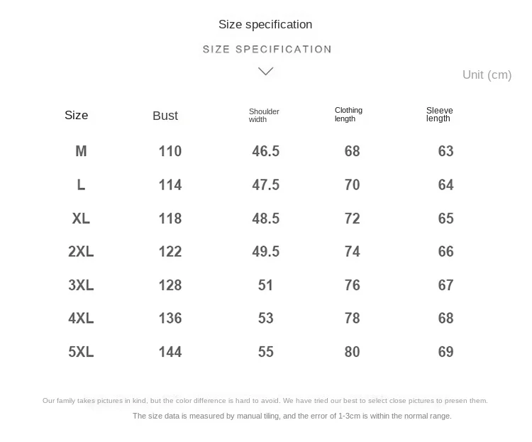Select the XL size row label

pos(81,219)
